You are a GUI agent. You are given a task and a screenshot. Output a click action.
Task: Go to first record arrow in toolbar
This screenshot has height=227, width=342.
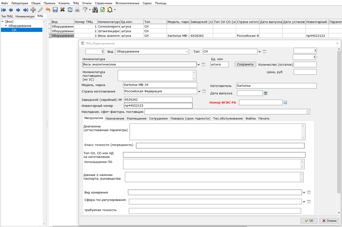pos(4,10)
